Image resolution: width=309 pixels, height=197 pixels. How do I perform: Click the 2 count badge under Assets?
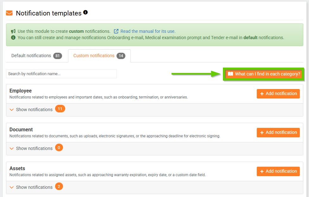(59, 187)
